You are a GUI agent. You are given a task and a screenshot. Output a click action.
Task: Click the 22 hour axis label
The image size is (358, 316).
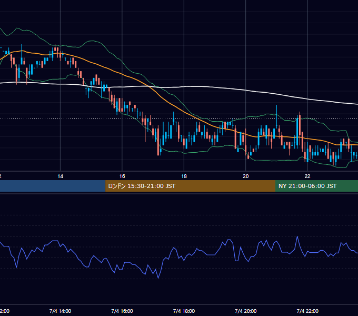(x=307, y=176)
